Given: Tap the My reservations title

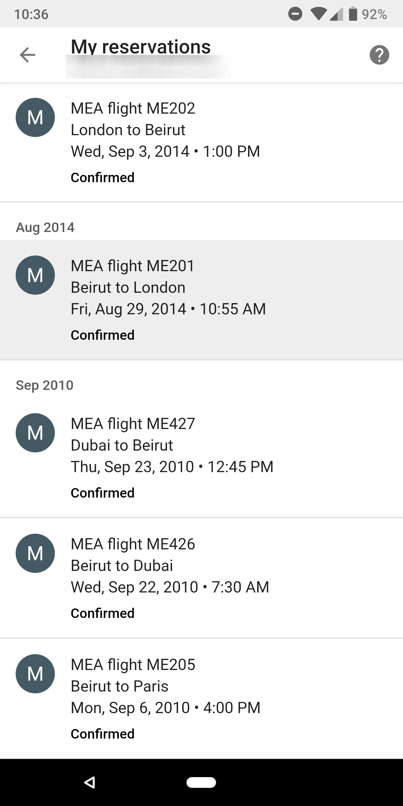Looking at the screenshot, I should point(141,47).
